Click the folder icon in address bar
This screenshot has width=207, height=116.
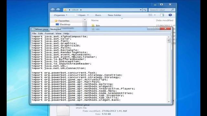65,10
